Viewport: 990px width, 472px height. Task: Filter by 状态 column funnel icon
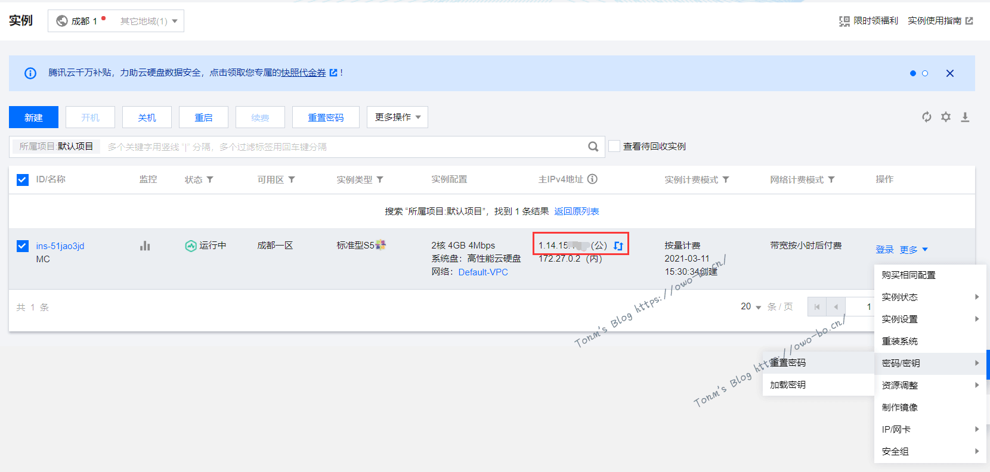pos(210,179)
